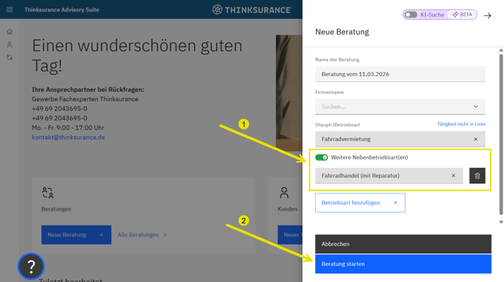Clear the Fahrradvermietung selection
The width and height of the screenshot is (504, 282).
[x=475, y=139]
